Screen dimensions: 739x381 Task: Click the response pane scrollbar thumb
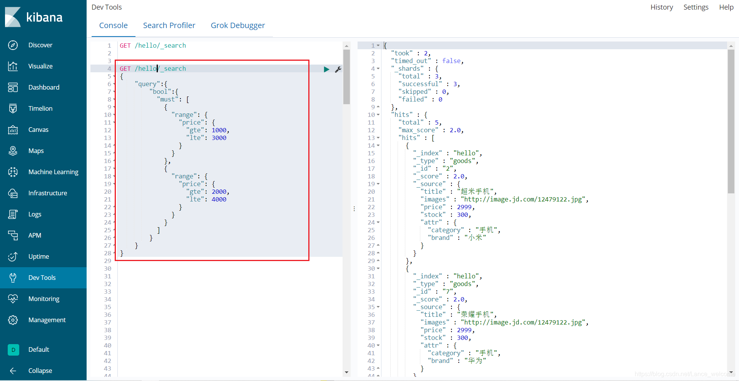coord(731,121)
